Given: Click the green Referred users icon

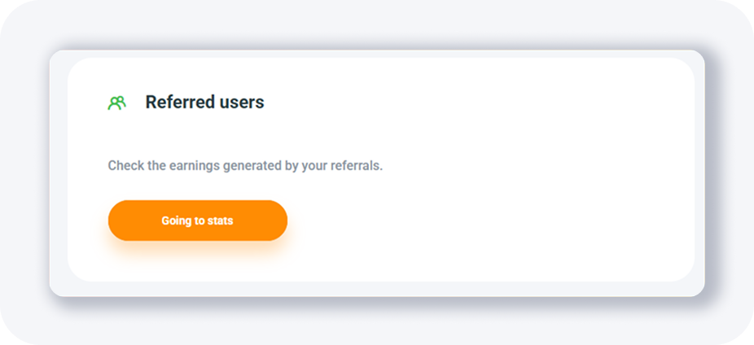Looking at the screenshot, I should [116, 103].
